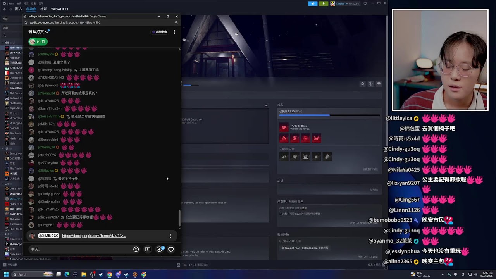Add game to favorites with heart icon
The width and height of the screenshot is (496, 279).
coord(379,84)
